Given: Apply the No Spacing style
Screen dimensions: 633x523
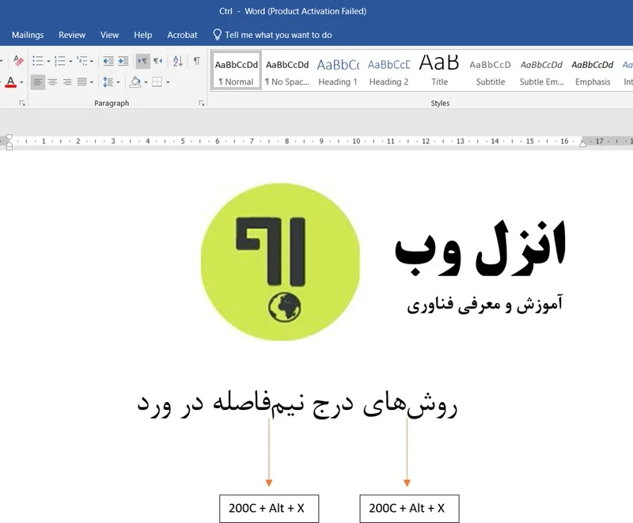Looking at the screenshot, I should pos(287,70).
